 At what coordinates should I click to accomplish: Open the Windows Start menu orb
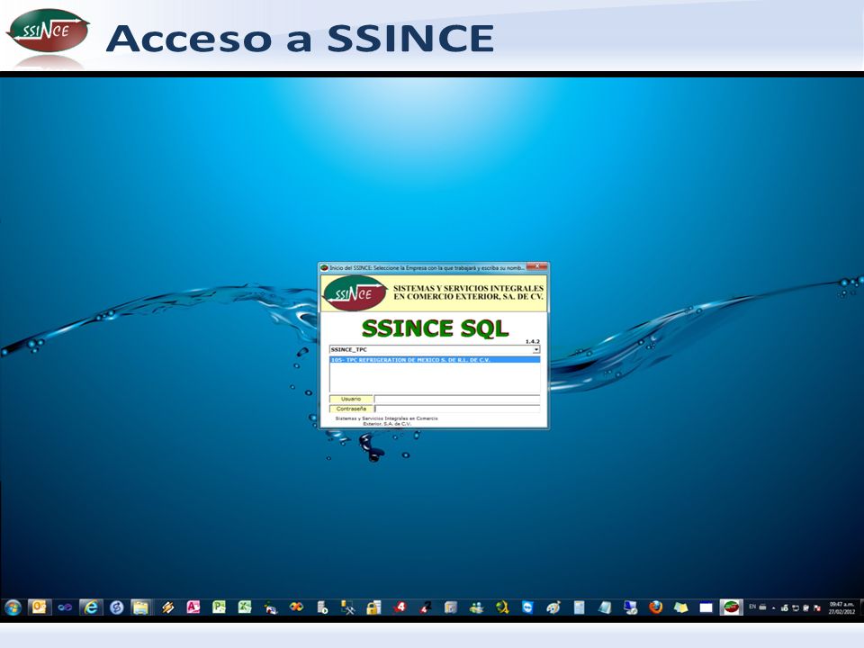13,607
